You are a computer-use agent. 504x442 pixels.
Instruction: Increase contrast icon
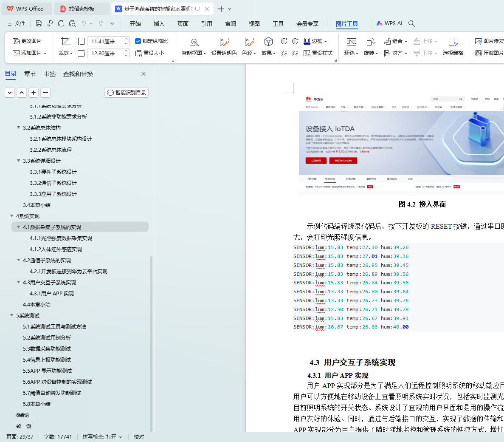[284, 41]
